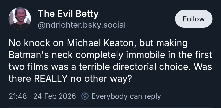Click the 21:48 post time
This screenshot has width=221, height=108.
point(18,96)
